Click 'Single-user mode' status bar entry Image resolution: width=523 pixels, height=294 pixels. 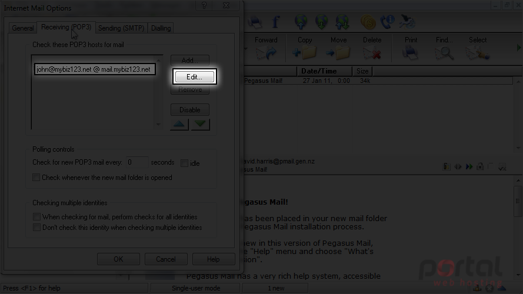click(196, 288)
